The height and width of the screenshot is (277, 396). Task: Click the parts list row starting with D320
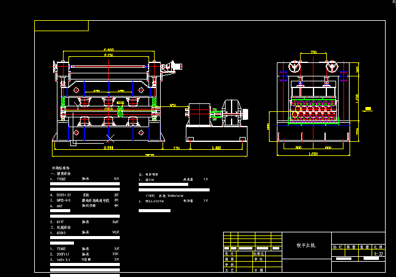(x=84, y=195)
